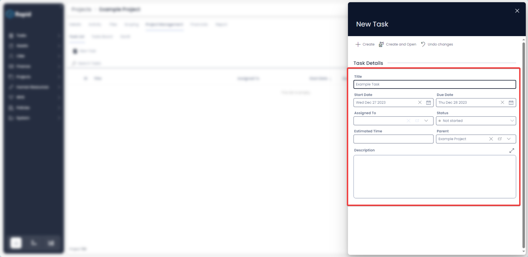Clear the Start Date value
Screen dimensions: 528x257
pos(420,103)
